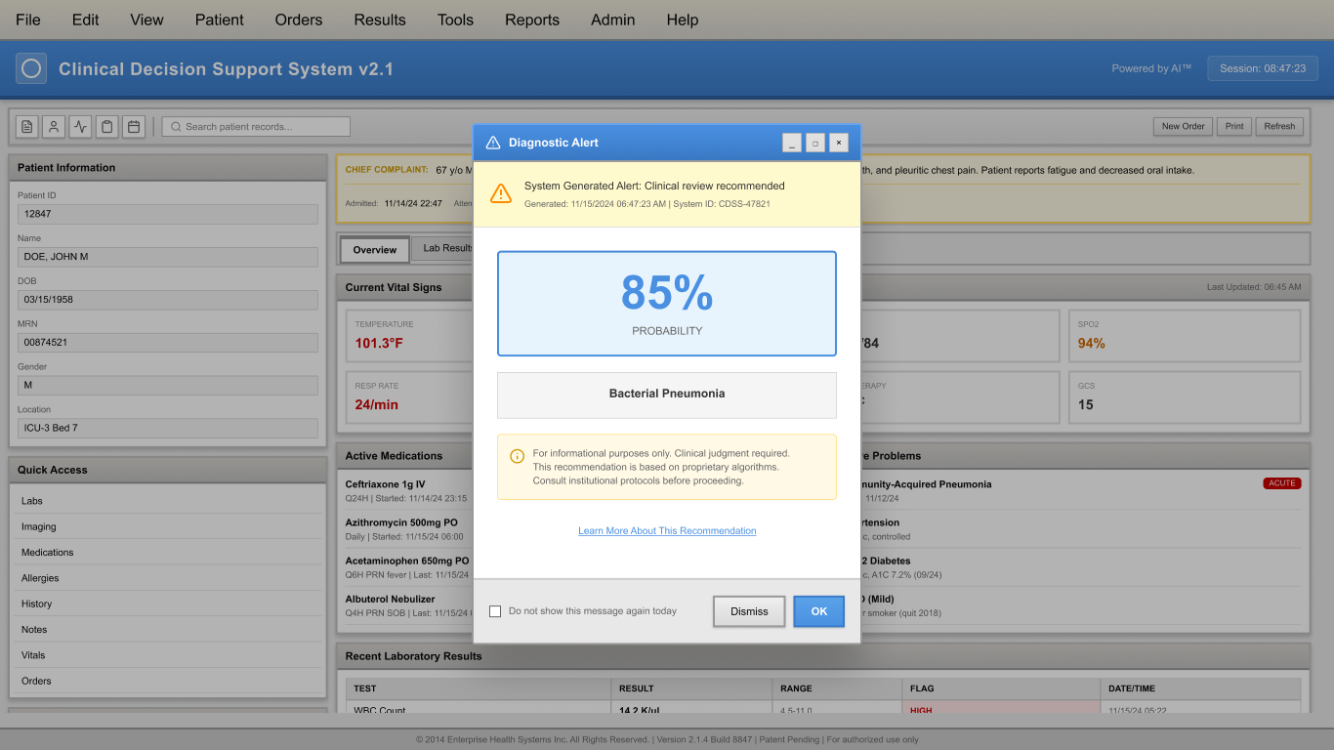Click the Name field DOE, JOHN M
The image size is (1334, 750).
point(168,257)
